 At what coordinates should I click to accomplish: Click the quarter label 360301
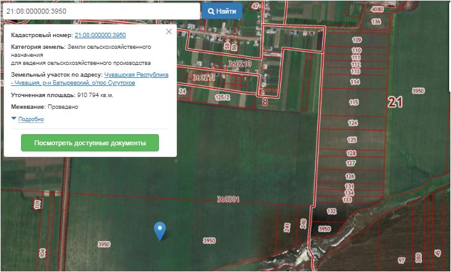tap(228, 199)
